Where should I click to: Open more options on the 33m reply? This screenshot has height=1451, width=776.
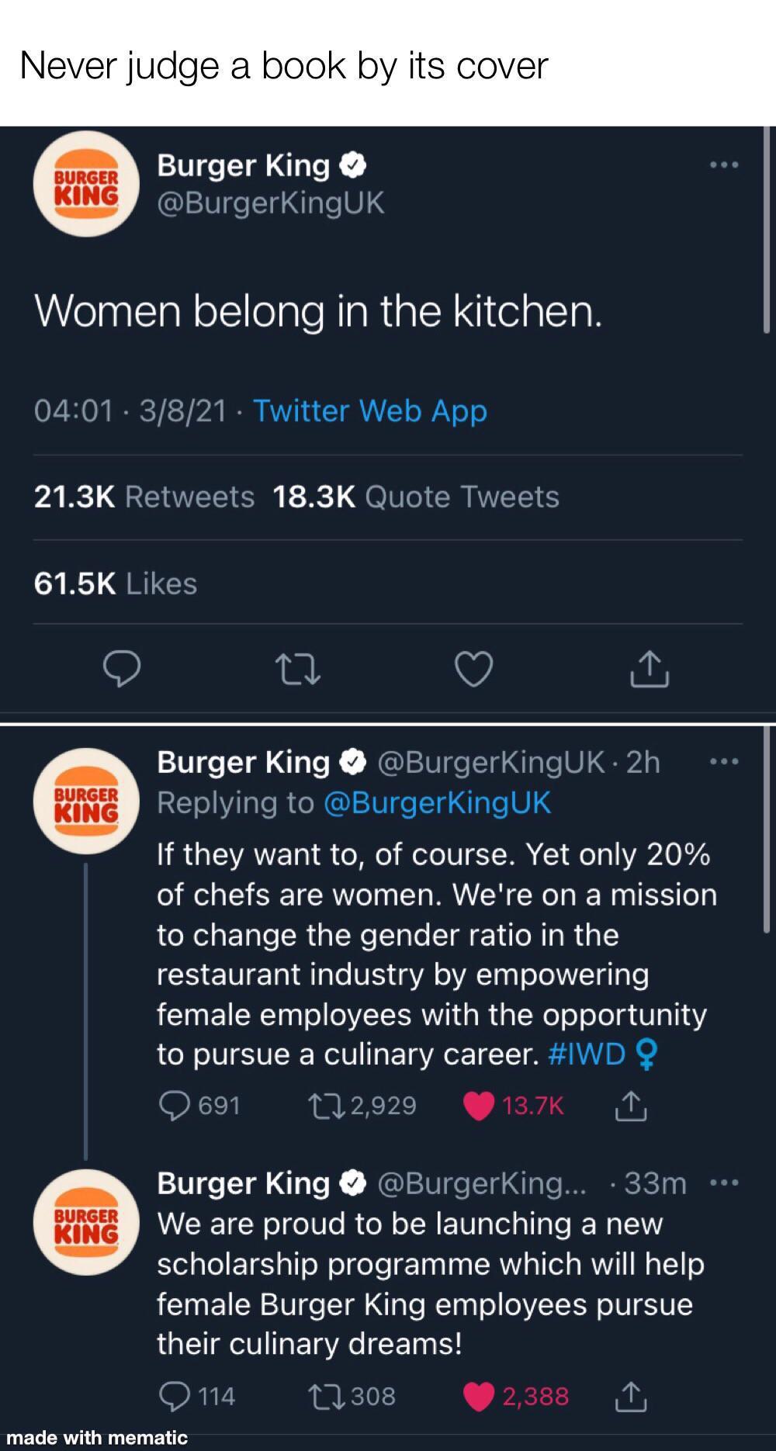pyautogui.click(x=724, y=1183)
